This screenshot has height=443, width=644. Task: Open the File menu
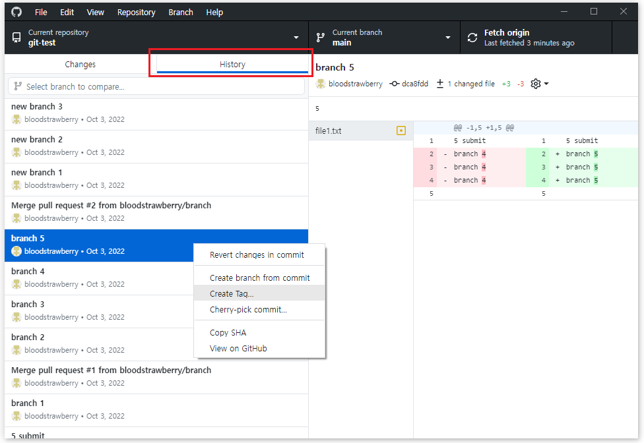(41, 13)
